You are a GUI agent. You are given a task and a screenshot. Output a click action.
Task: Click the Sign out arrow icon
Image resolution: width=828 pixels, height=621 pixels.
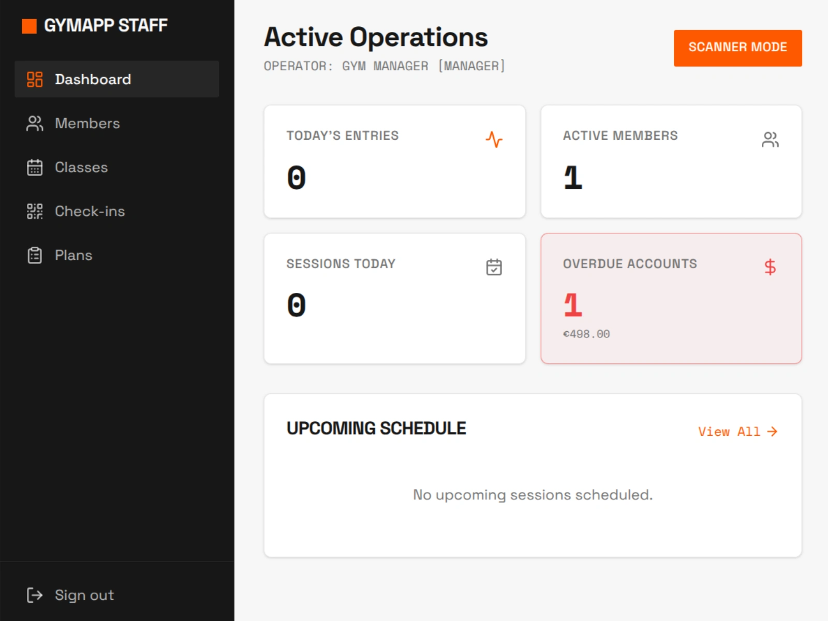pyautogui.click(x=35, y=595)
